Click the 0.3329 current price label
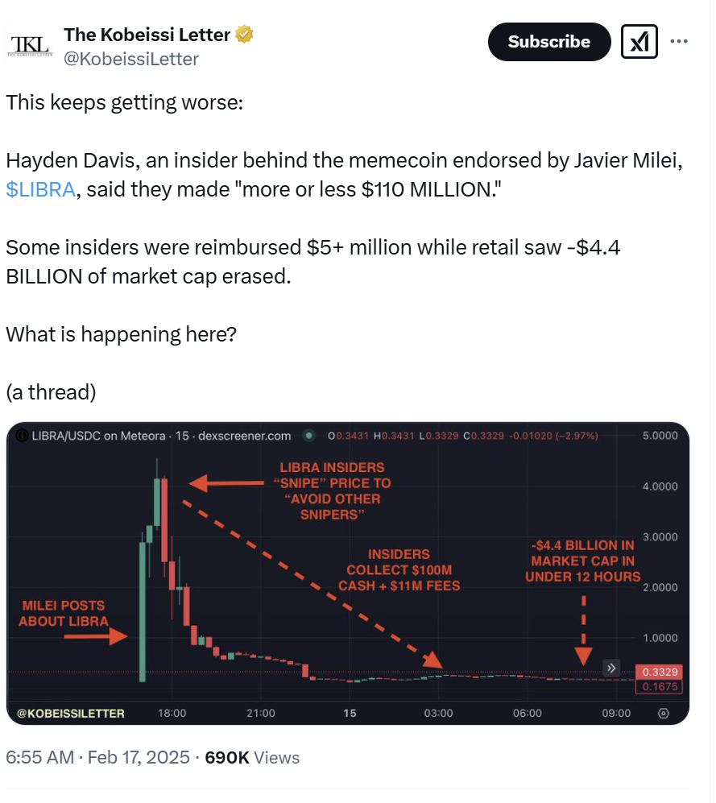This screenshot has height=803, width=716. point(660,672)
